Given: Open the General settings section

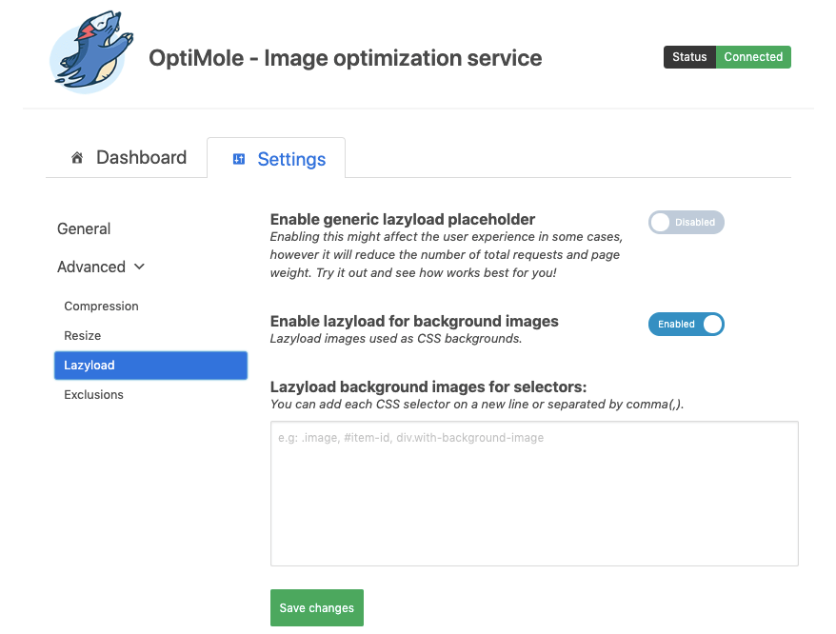Looking at the screenshot, I should (x=84, y=228).
